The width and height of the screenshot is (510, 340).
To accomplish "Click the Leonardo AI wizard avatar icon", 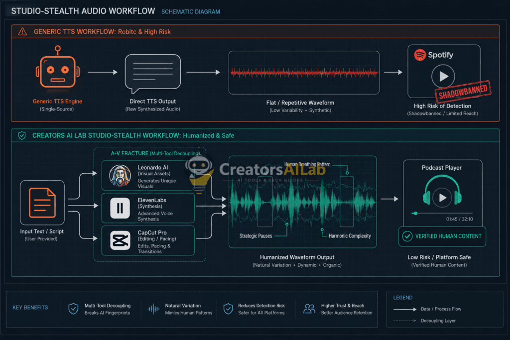I will click(x=120, y=175).
